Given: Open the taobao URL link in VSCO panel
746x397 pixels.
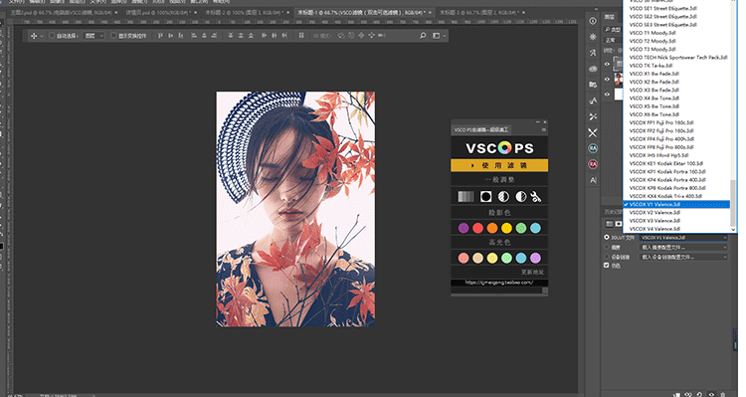Looking at the screenshot, I should coord(498,283).
